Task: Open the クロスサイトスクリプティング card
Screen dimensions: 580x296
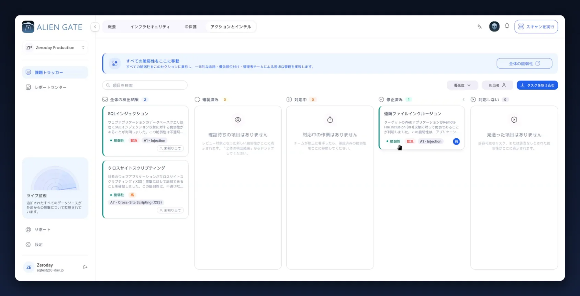Action: [x=146, y=190]
